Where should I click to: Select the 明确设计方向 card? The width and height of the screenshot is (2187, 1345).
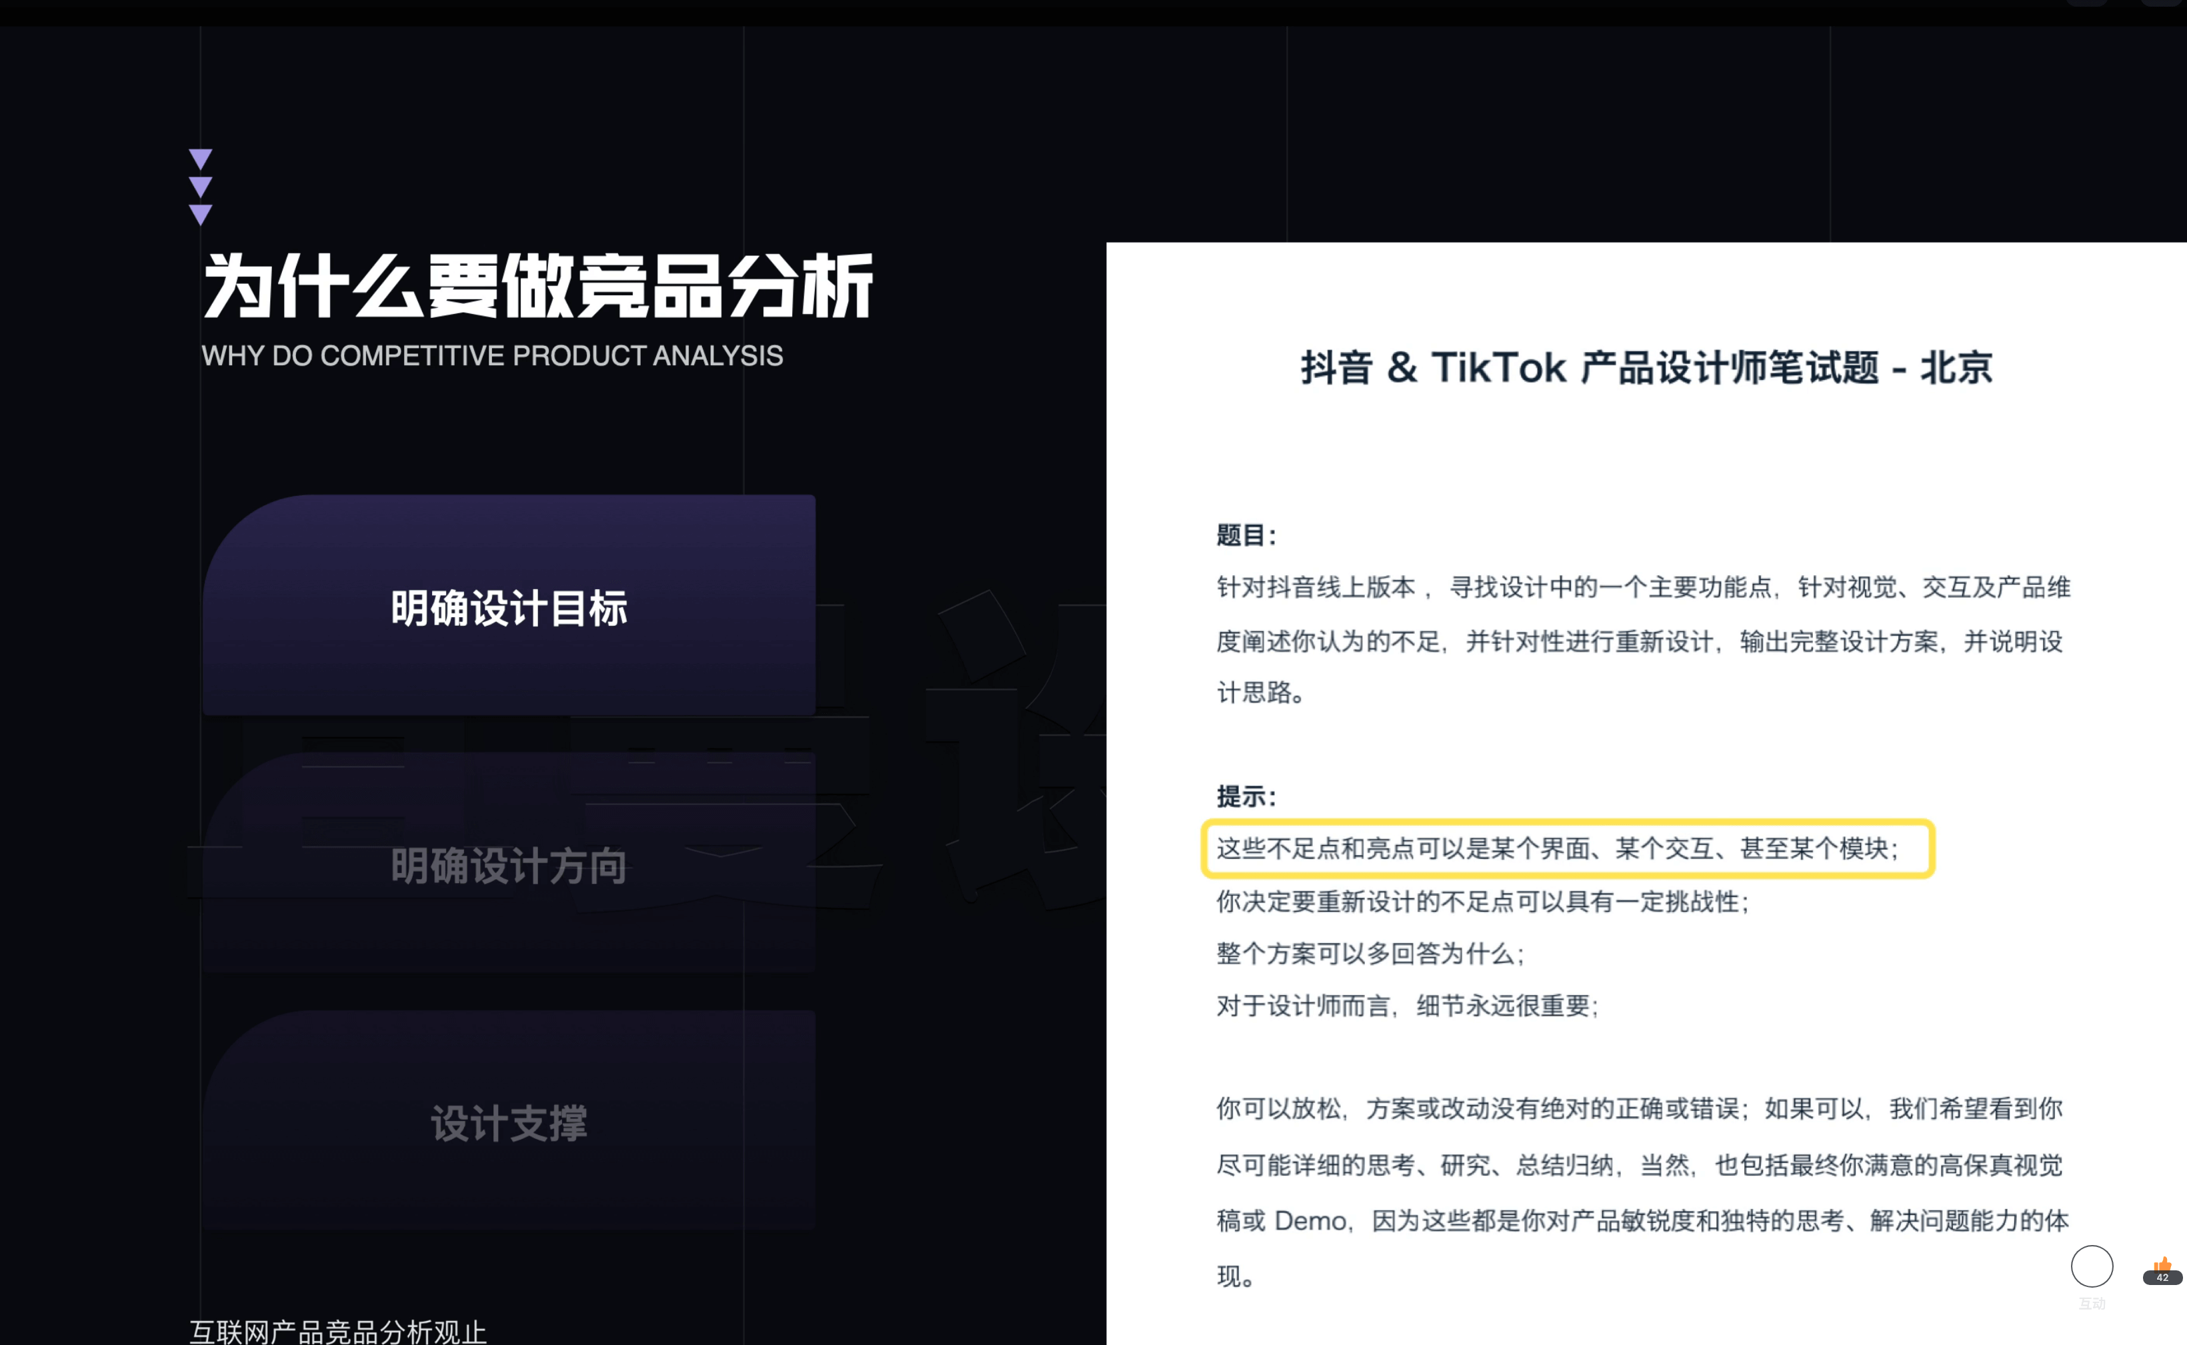(509, 862)
